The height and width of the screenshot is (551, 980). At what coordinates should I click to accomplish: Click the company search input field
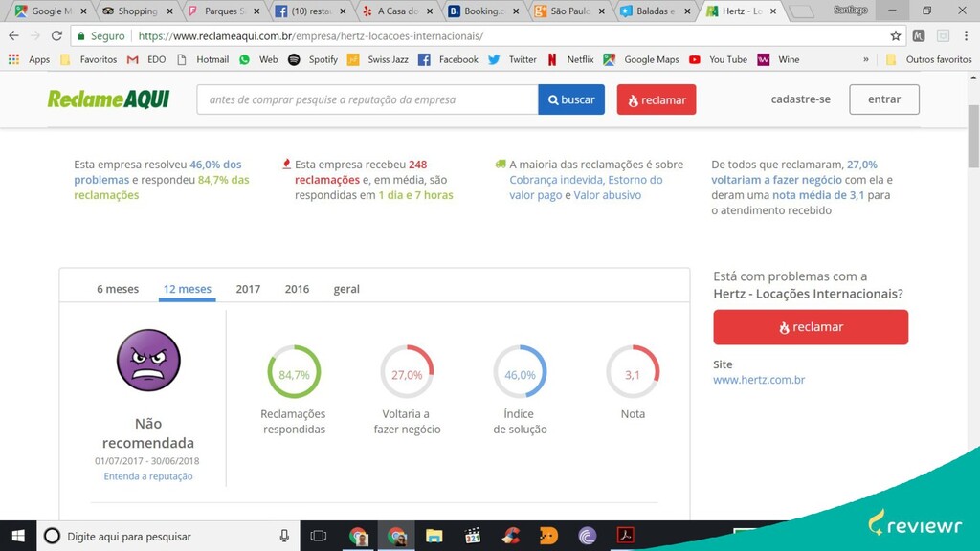tap(367, 99)
